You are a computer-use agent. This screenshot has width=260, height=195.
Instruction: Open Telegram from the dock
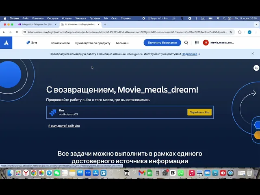click(x=49, y=173)
